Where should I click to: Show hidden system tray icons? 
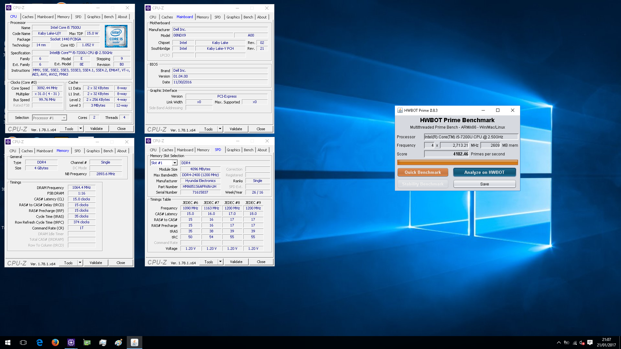click(x=559, y=343)
